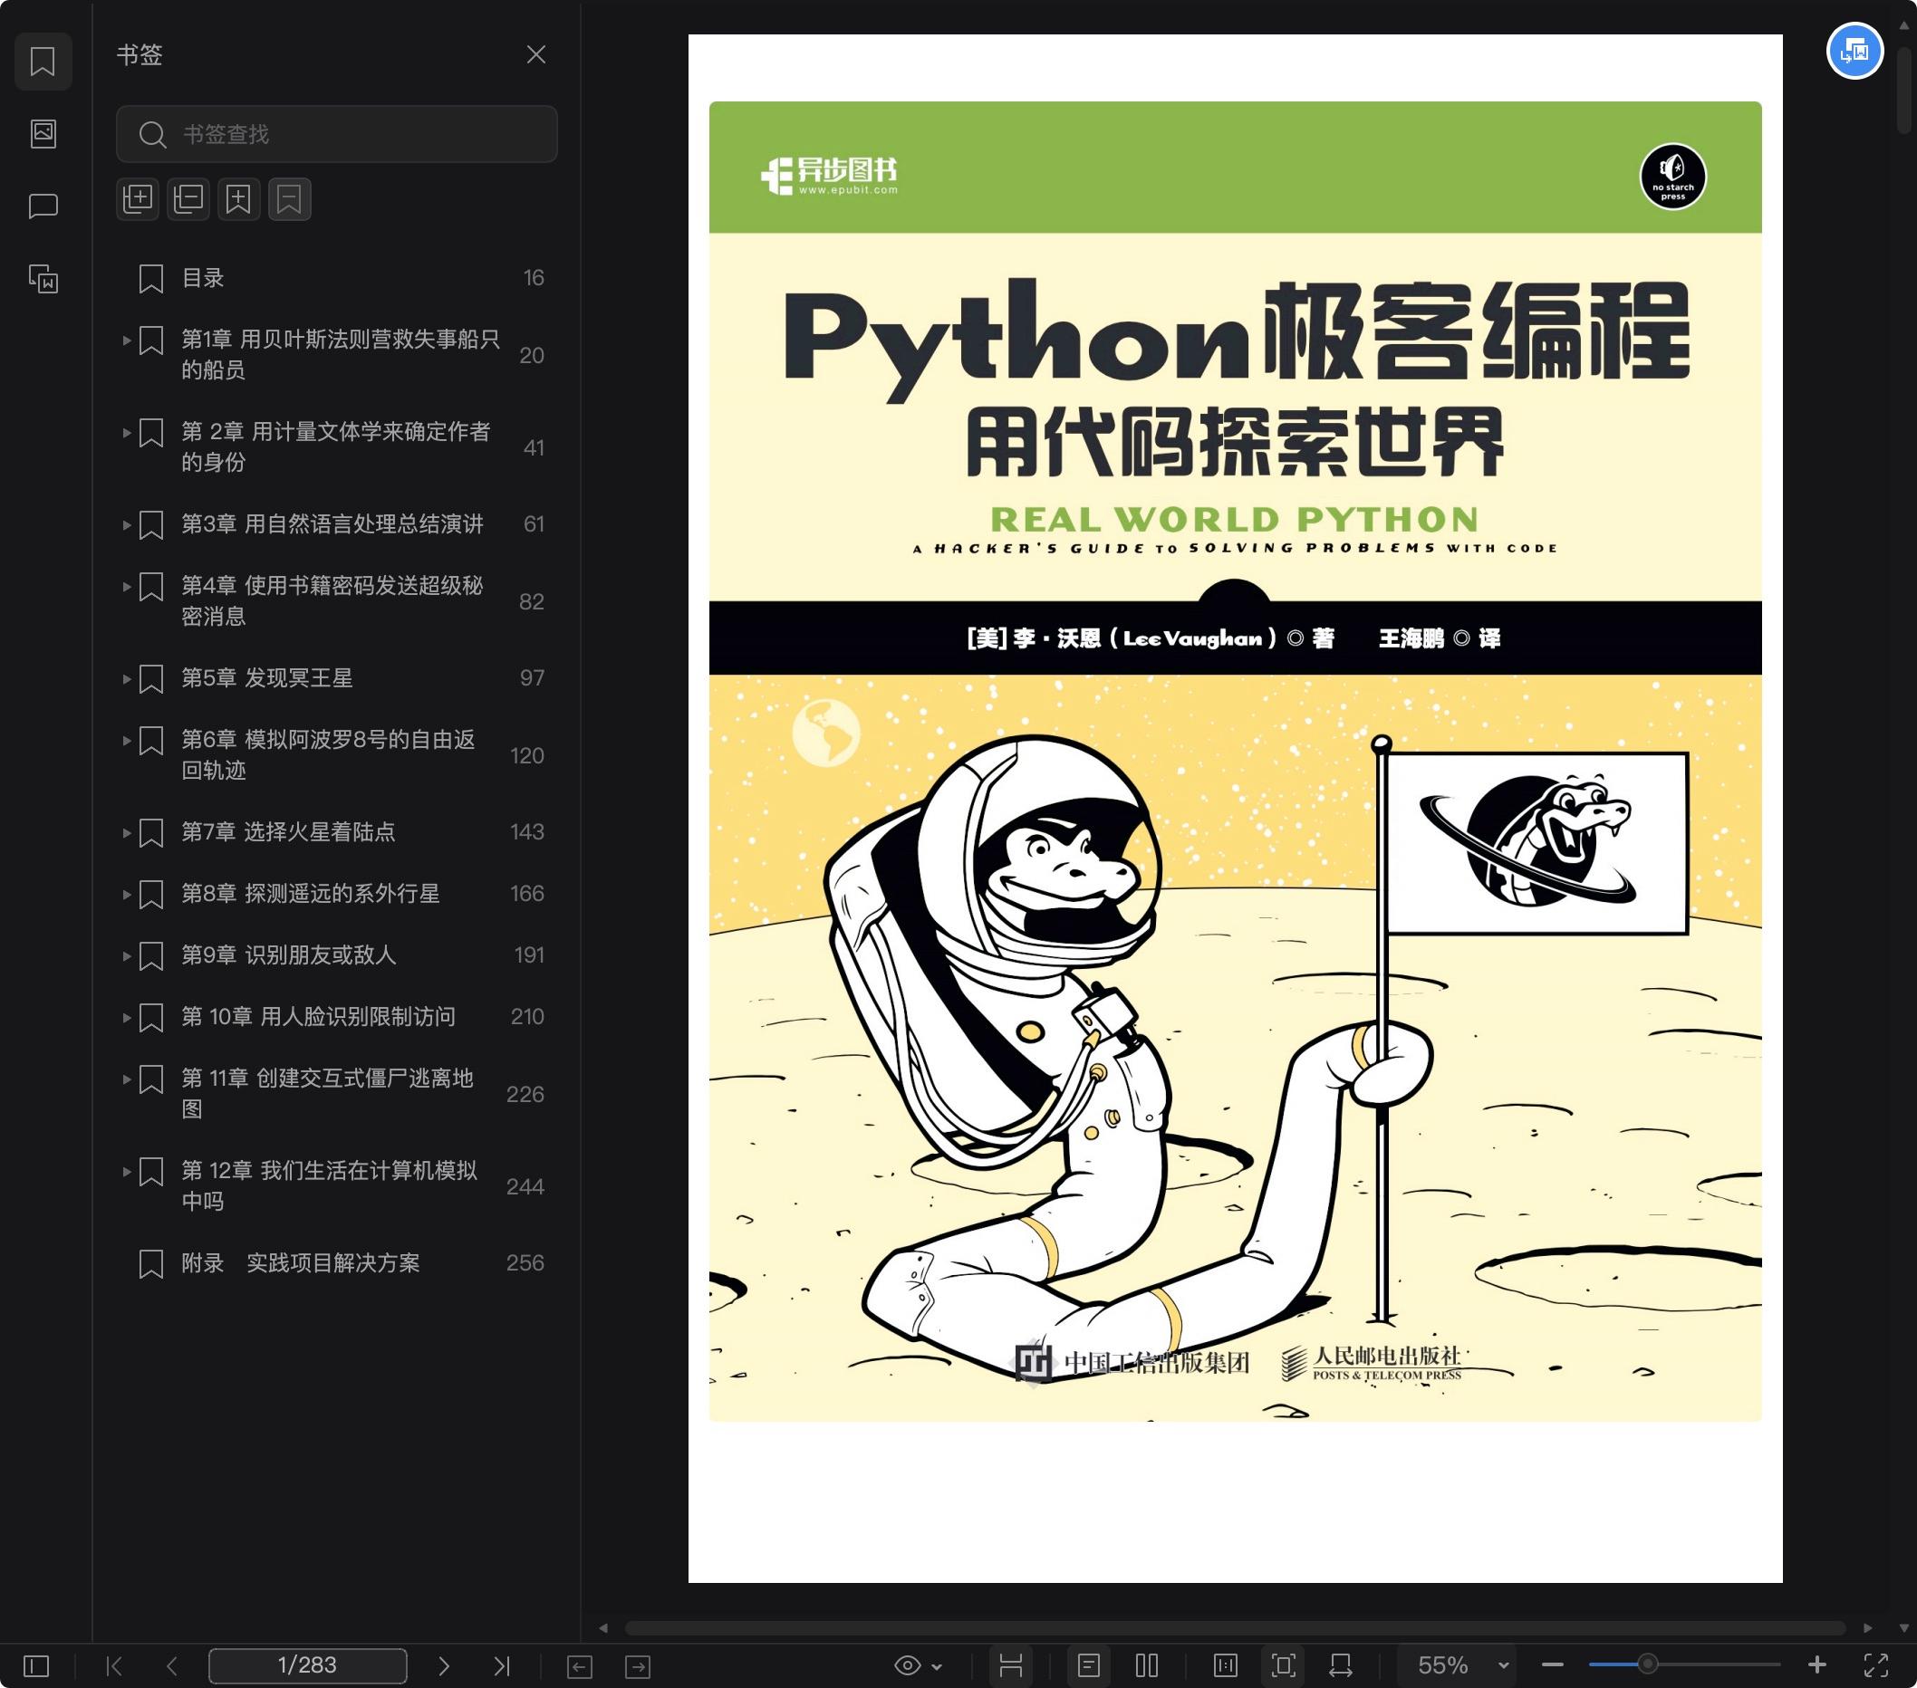1917x1688 pixels.
Task: Jump to 第9章 识别朋友或敌人 bookmark
Action: point(289,955)
